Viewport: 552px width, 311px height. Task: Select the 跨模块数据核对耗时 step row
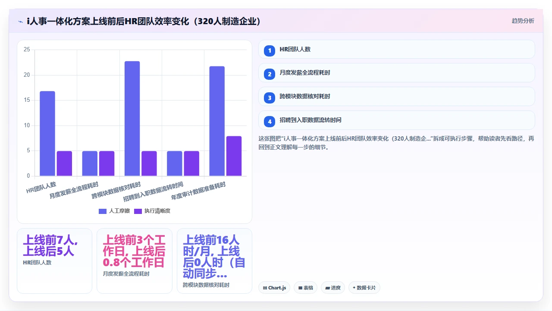pyautogui.click(x=396, y=97)
